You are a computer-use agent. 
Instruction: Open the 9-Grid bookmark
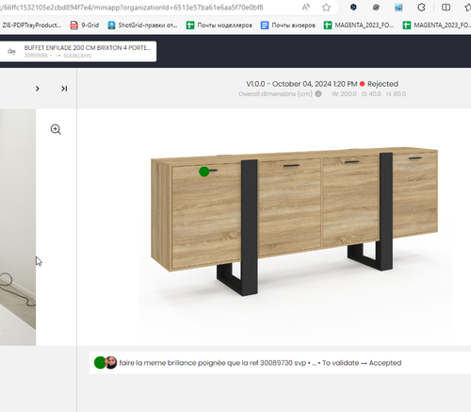[x=85, y=25]
